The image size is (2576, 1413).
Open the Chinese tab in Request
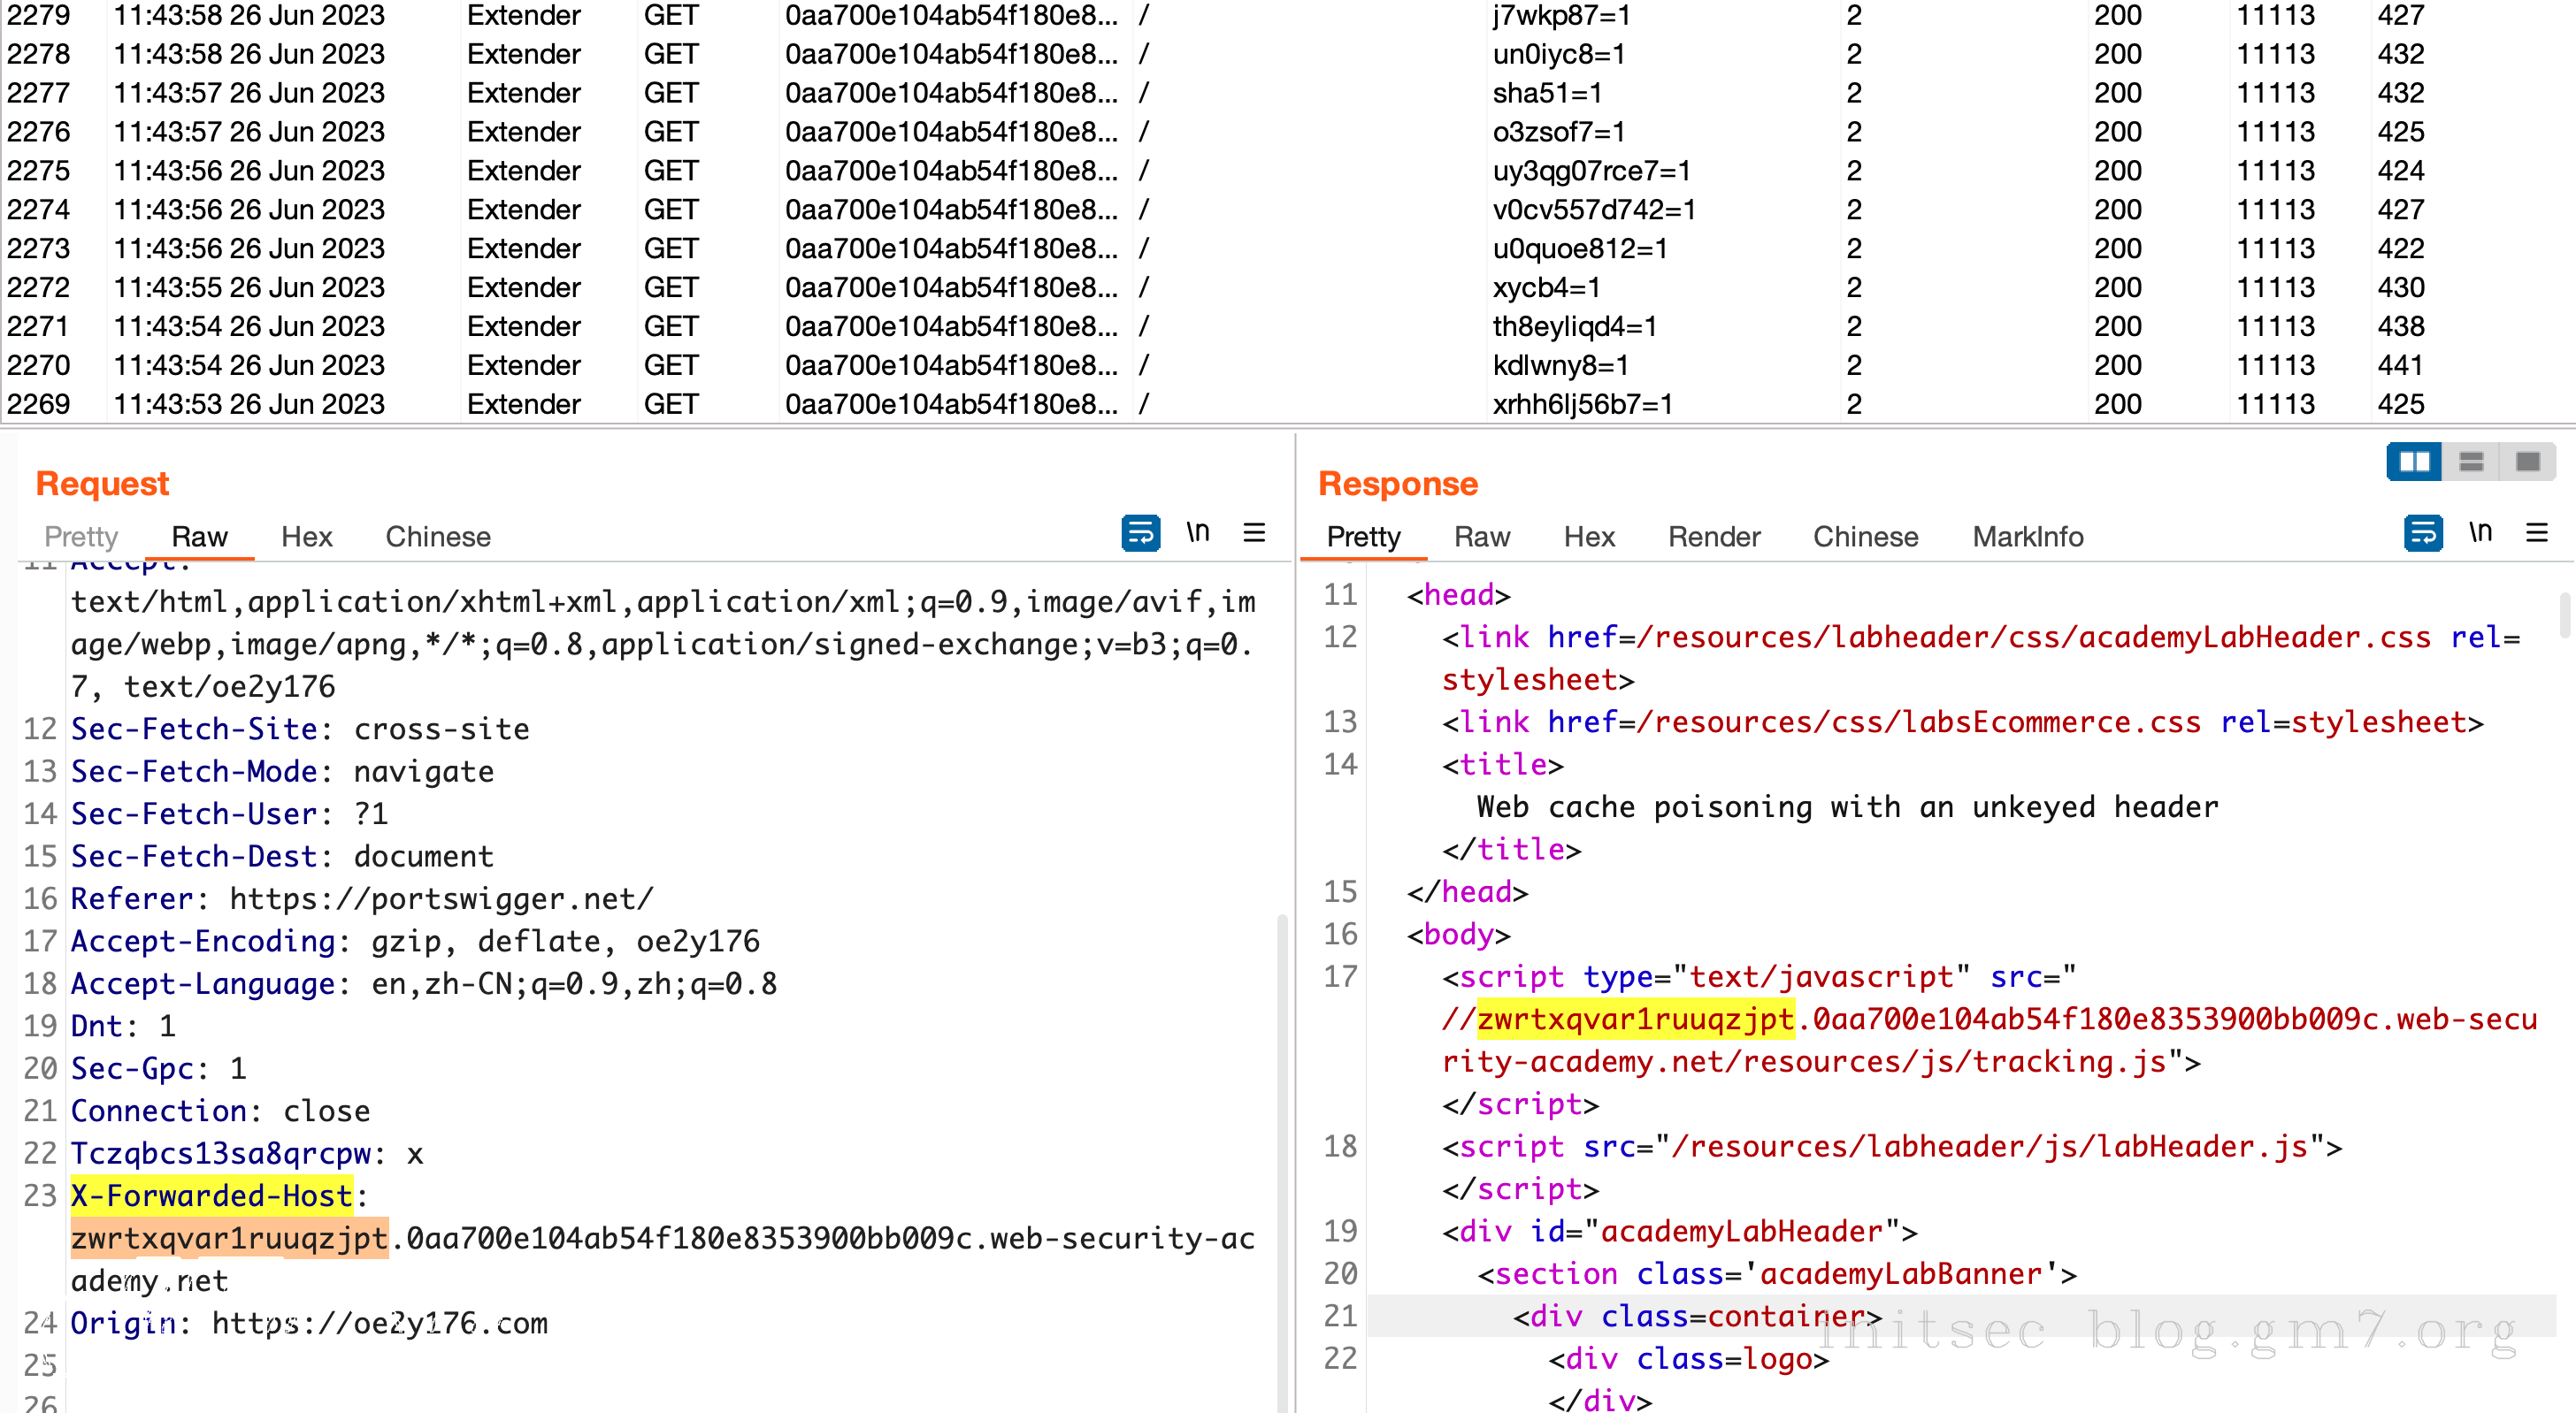(x=438, y=537)
